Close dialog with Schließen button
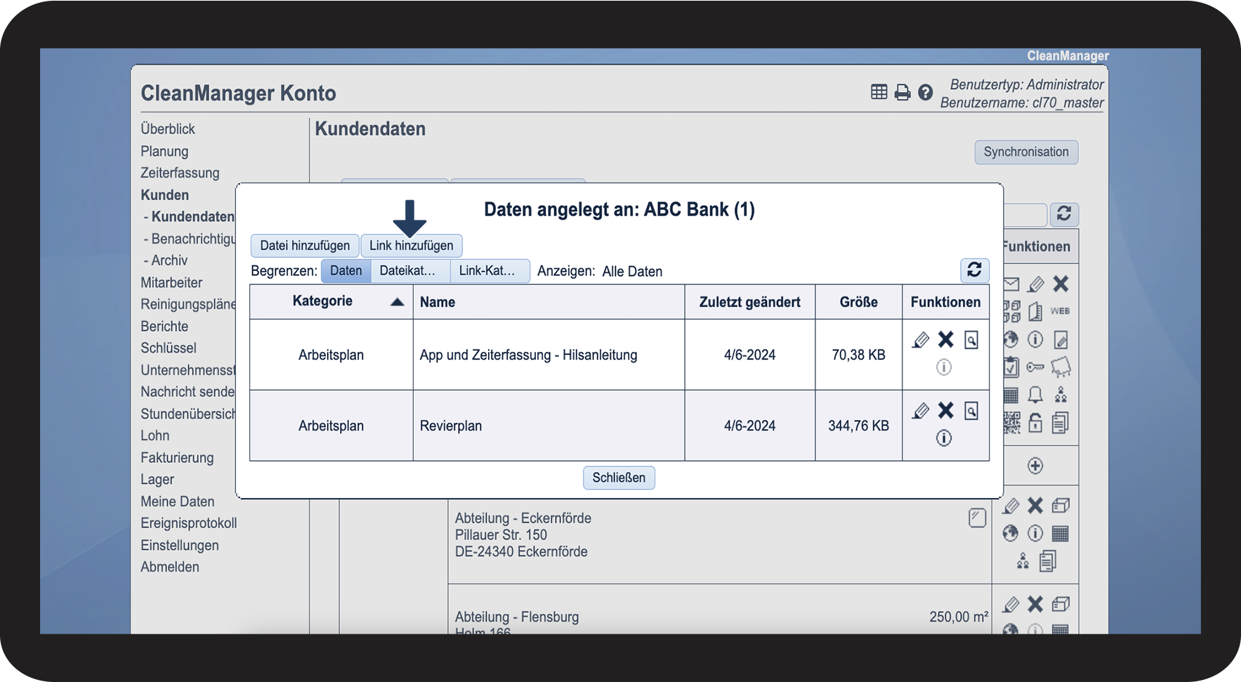Screen dimensions: 1241x682 point(619,478)
